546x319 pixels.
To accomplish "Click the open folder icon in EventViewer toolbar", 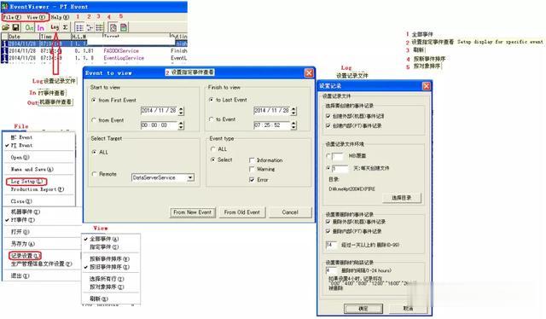I will tap(6, 27).
